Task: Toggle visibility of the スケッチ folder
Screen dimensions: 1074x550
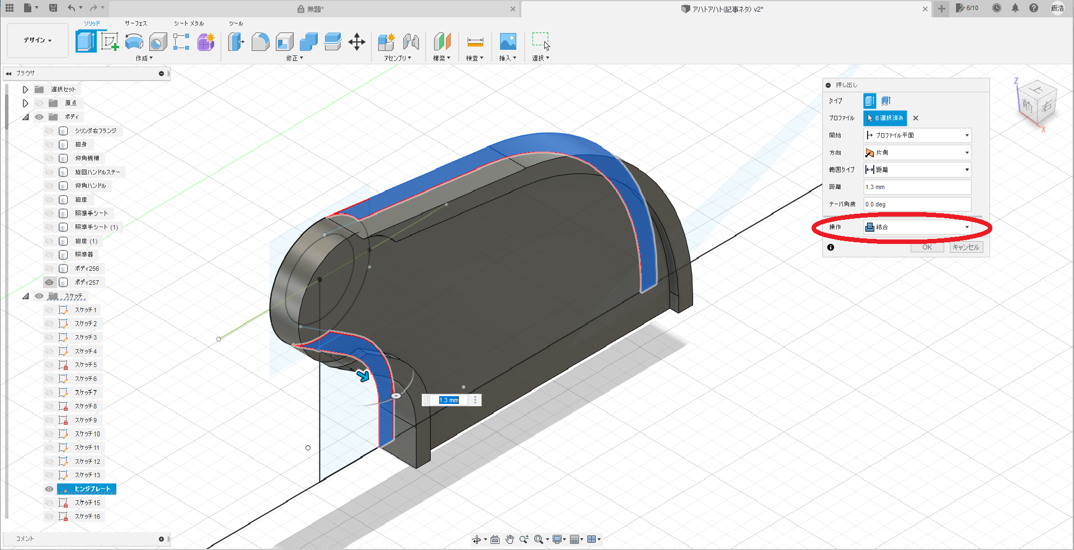Action: coord(39,296)
